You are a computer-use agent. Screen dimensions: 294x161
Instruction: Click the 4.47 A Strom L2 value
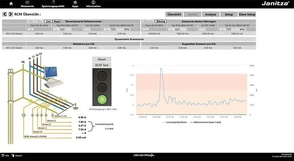[82, 126]
